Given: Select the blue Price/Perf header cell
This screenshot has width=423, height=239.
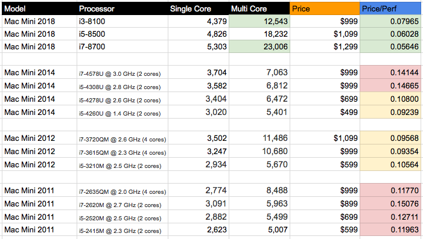Looking at the screenshot, I should click(x=390, y=8).
